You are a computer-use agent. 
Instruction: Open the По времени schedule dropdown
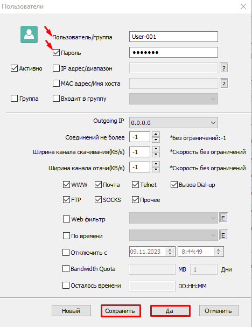(173, 235)
